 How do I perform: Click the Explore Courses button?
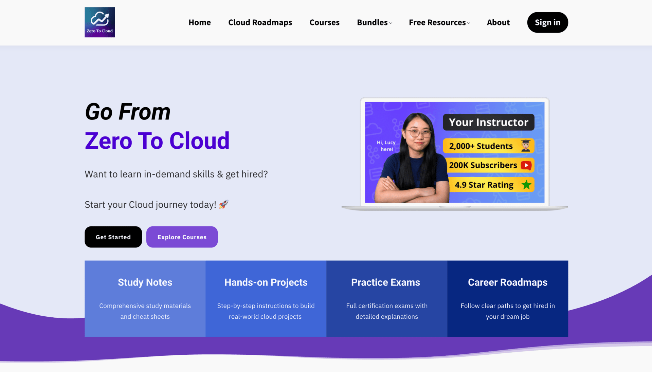click(182, 237)
